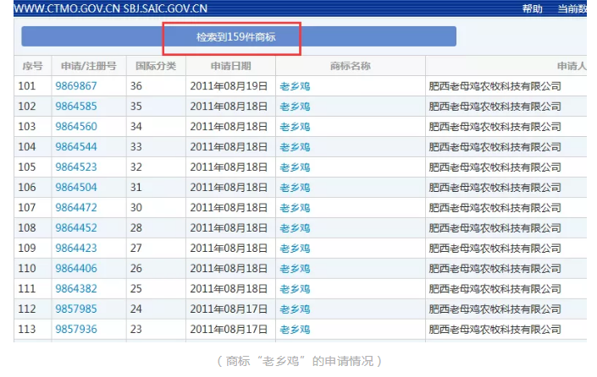
Task: Click 老乡鸡 trademark name in row 101
Action: pyautogui.click(x=295, y=86)
